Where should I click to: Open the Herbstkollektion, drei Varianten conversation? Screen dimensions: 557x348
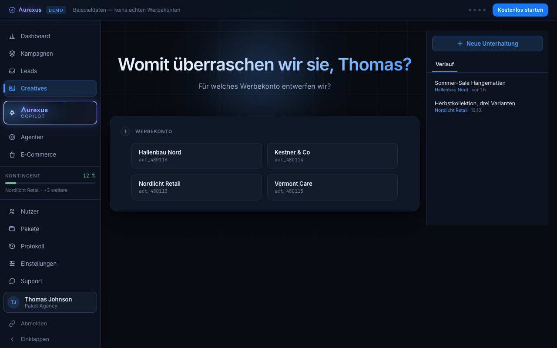coord(487,106)
